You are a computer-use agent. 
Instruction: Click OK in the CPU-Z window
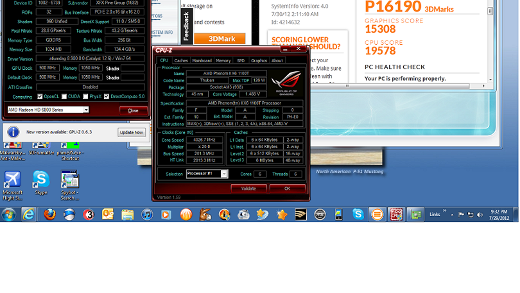(287, 188)
